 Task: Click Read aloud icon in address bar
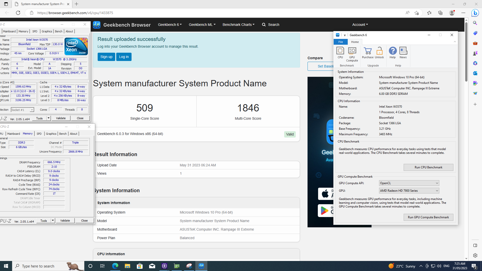coord(407,13)
